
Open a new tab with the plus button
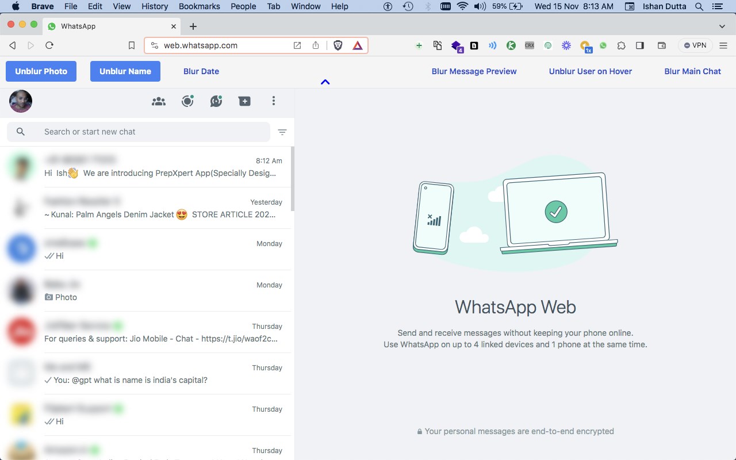pyautogui.click(x=193, y=26)
